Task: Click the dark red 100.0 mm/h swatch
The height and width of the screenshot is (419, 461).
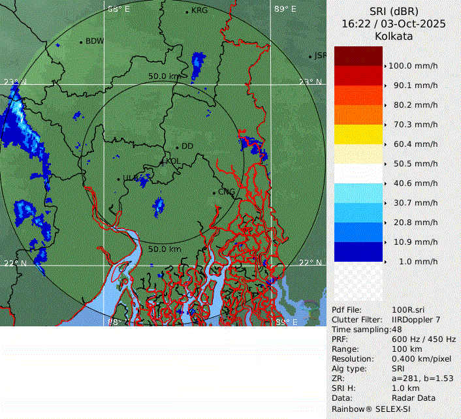Action: 358,56
